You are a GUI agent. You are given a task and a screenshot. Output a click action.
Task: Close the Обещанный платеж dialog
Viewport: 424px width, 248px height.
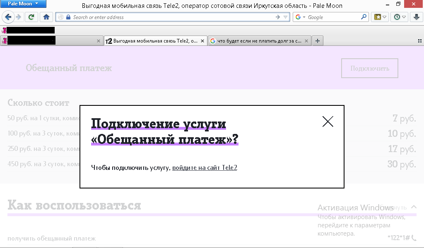click(328, 122)
